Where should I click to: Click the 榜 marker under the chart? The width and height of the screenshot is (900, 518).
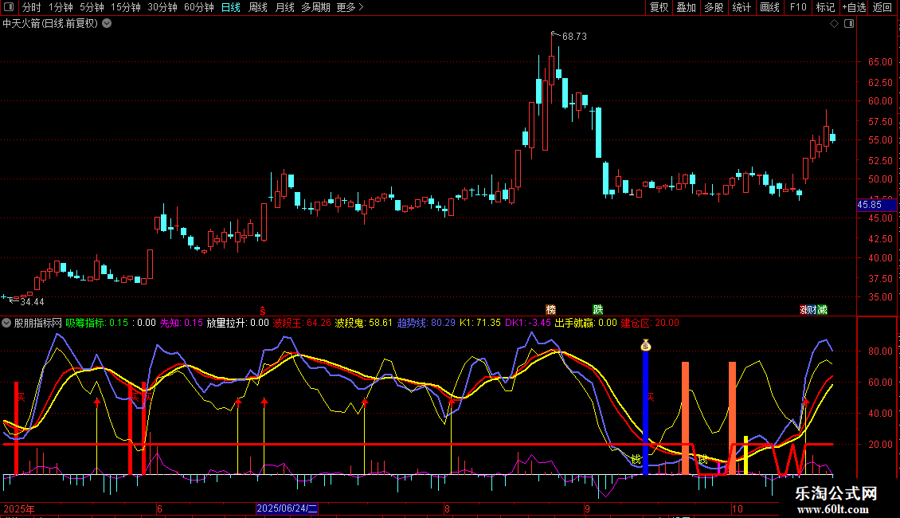550,309
